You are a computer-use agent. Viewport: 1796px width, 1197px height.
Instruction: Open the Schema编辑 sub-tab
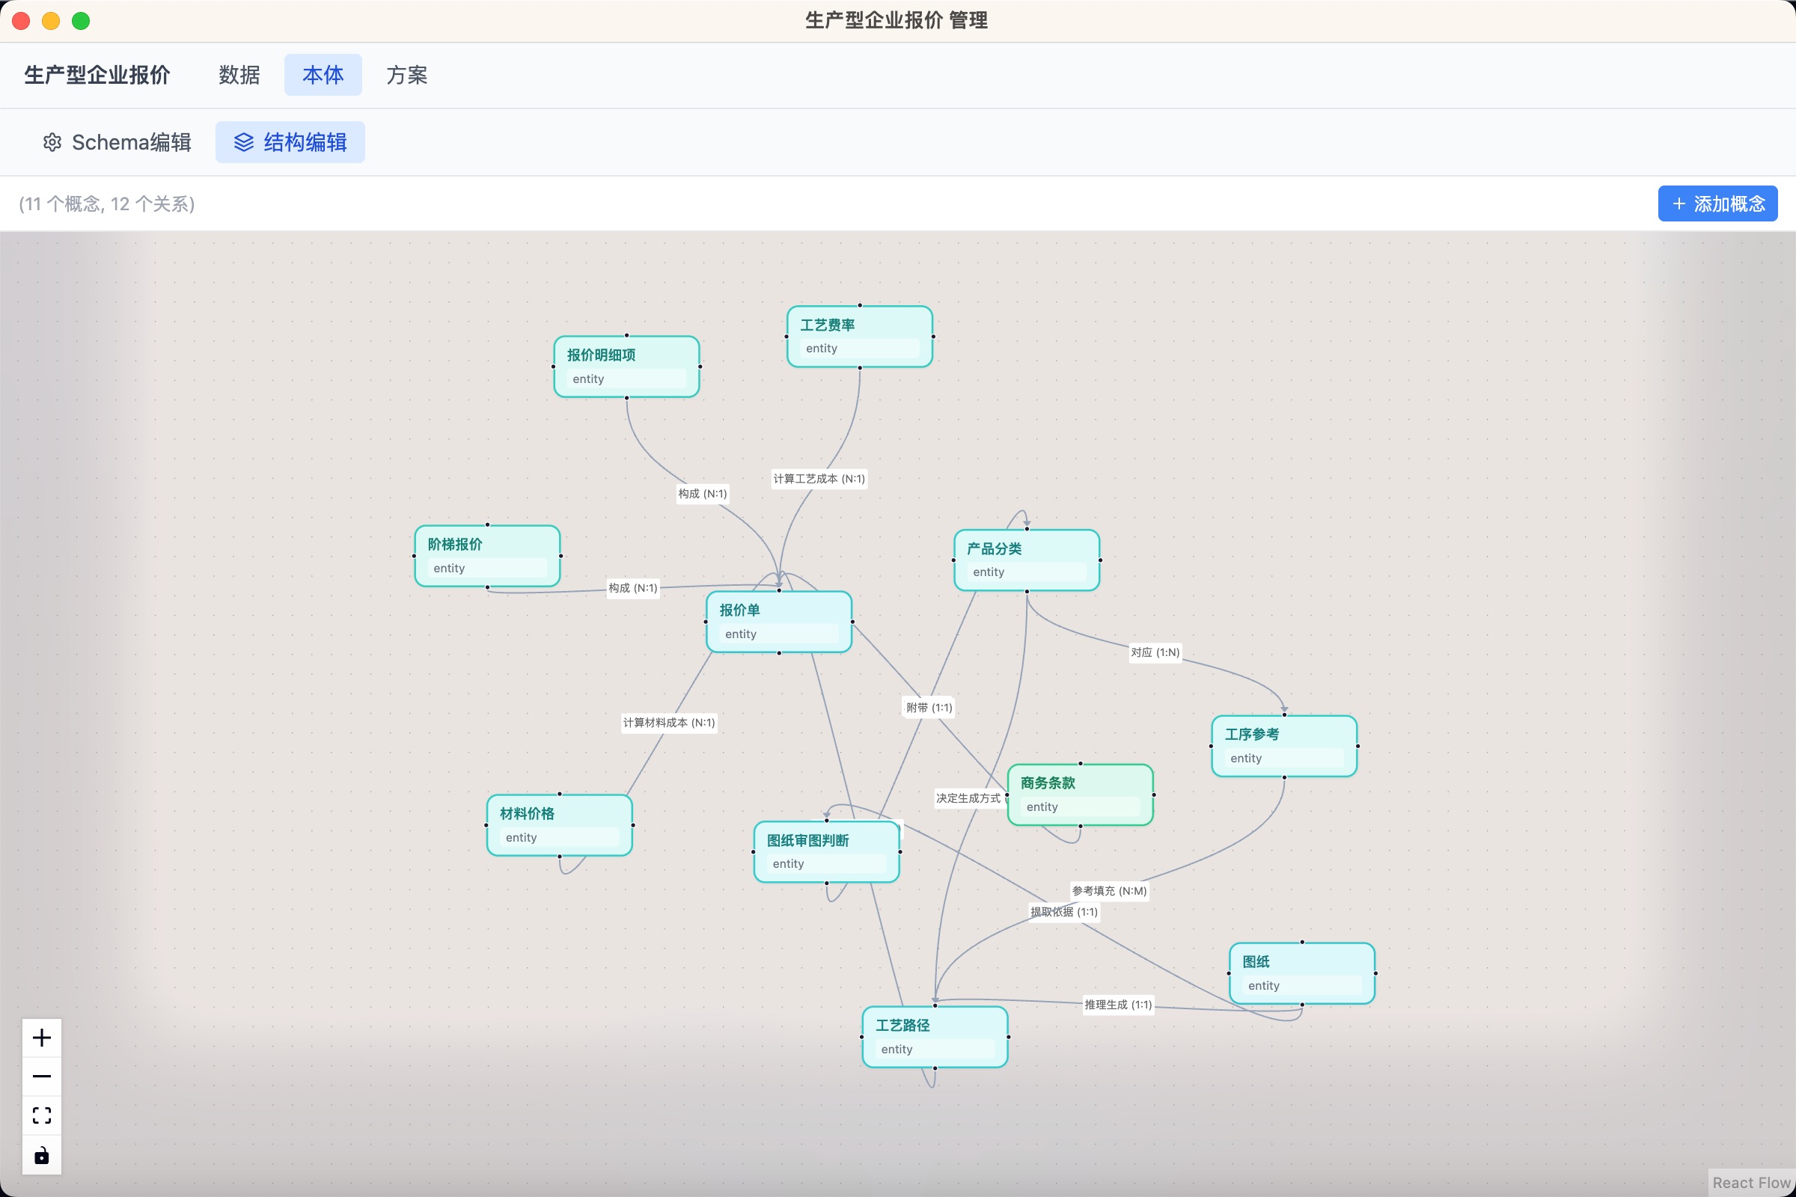tap(117, 142)
